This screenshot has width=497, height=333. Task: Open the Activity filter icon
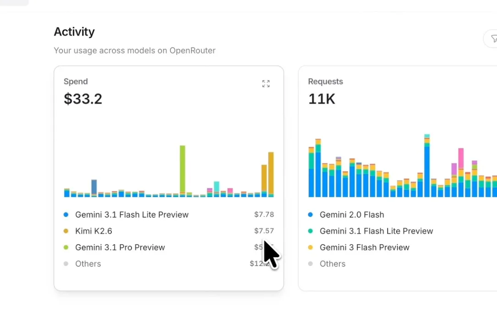coord(493,39)
